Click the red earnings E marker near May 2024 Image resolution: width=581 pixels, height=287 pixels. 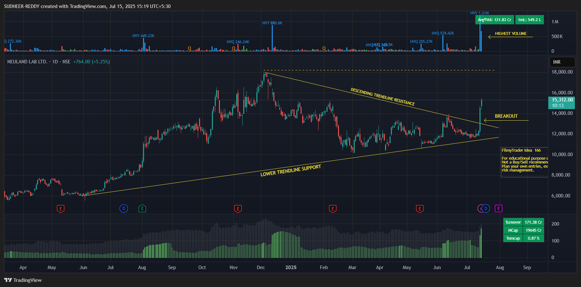61,209
